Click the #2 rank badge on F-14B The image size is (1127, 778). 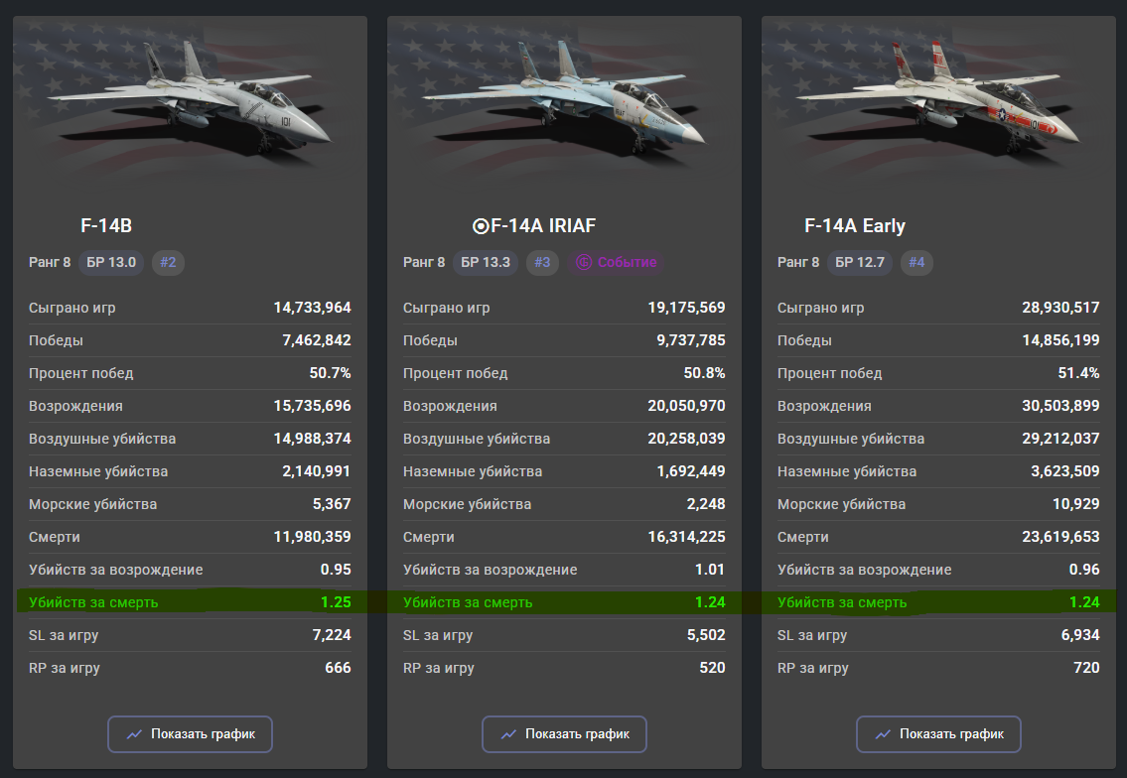click(x=168, y=262)
